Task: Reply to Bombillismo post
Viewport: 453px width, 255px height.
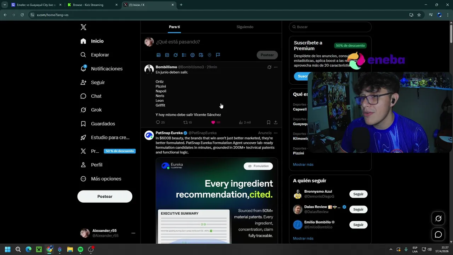Action: pos(160,122)
